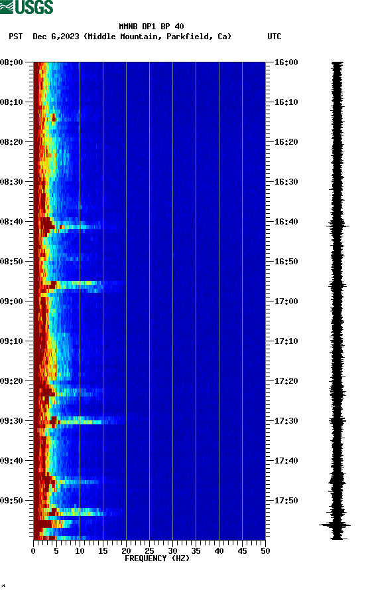Viewport: 366px width, 593px height.
Task: Click the 16:00 UTC time label
Action: click(x=286, y=62)
